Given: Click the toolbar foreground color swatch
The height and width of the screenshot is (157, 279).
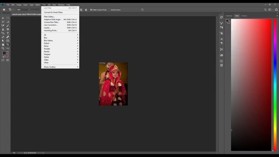Looking at the screenshot, I should click(x=4, y=53).
